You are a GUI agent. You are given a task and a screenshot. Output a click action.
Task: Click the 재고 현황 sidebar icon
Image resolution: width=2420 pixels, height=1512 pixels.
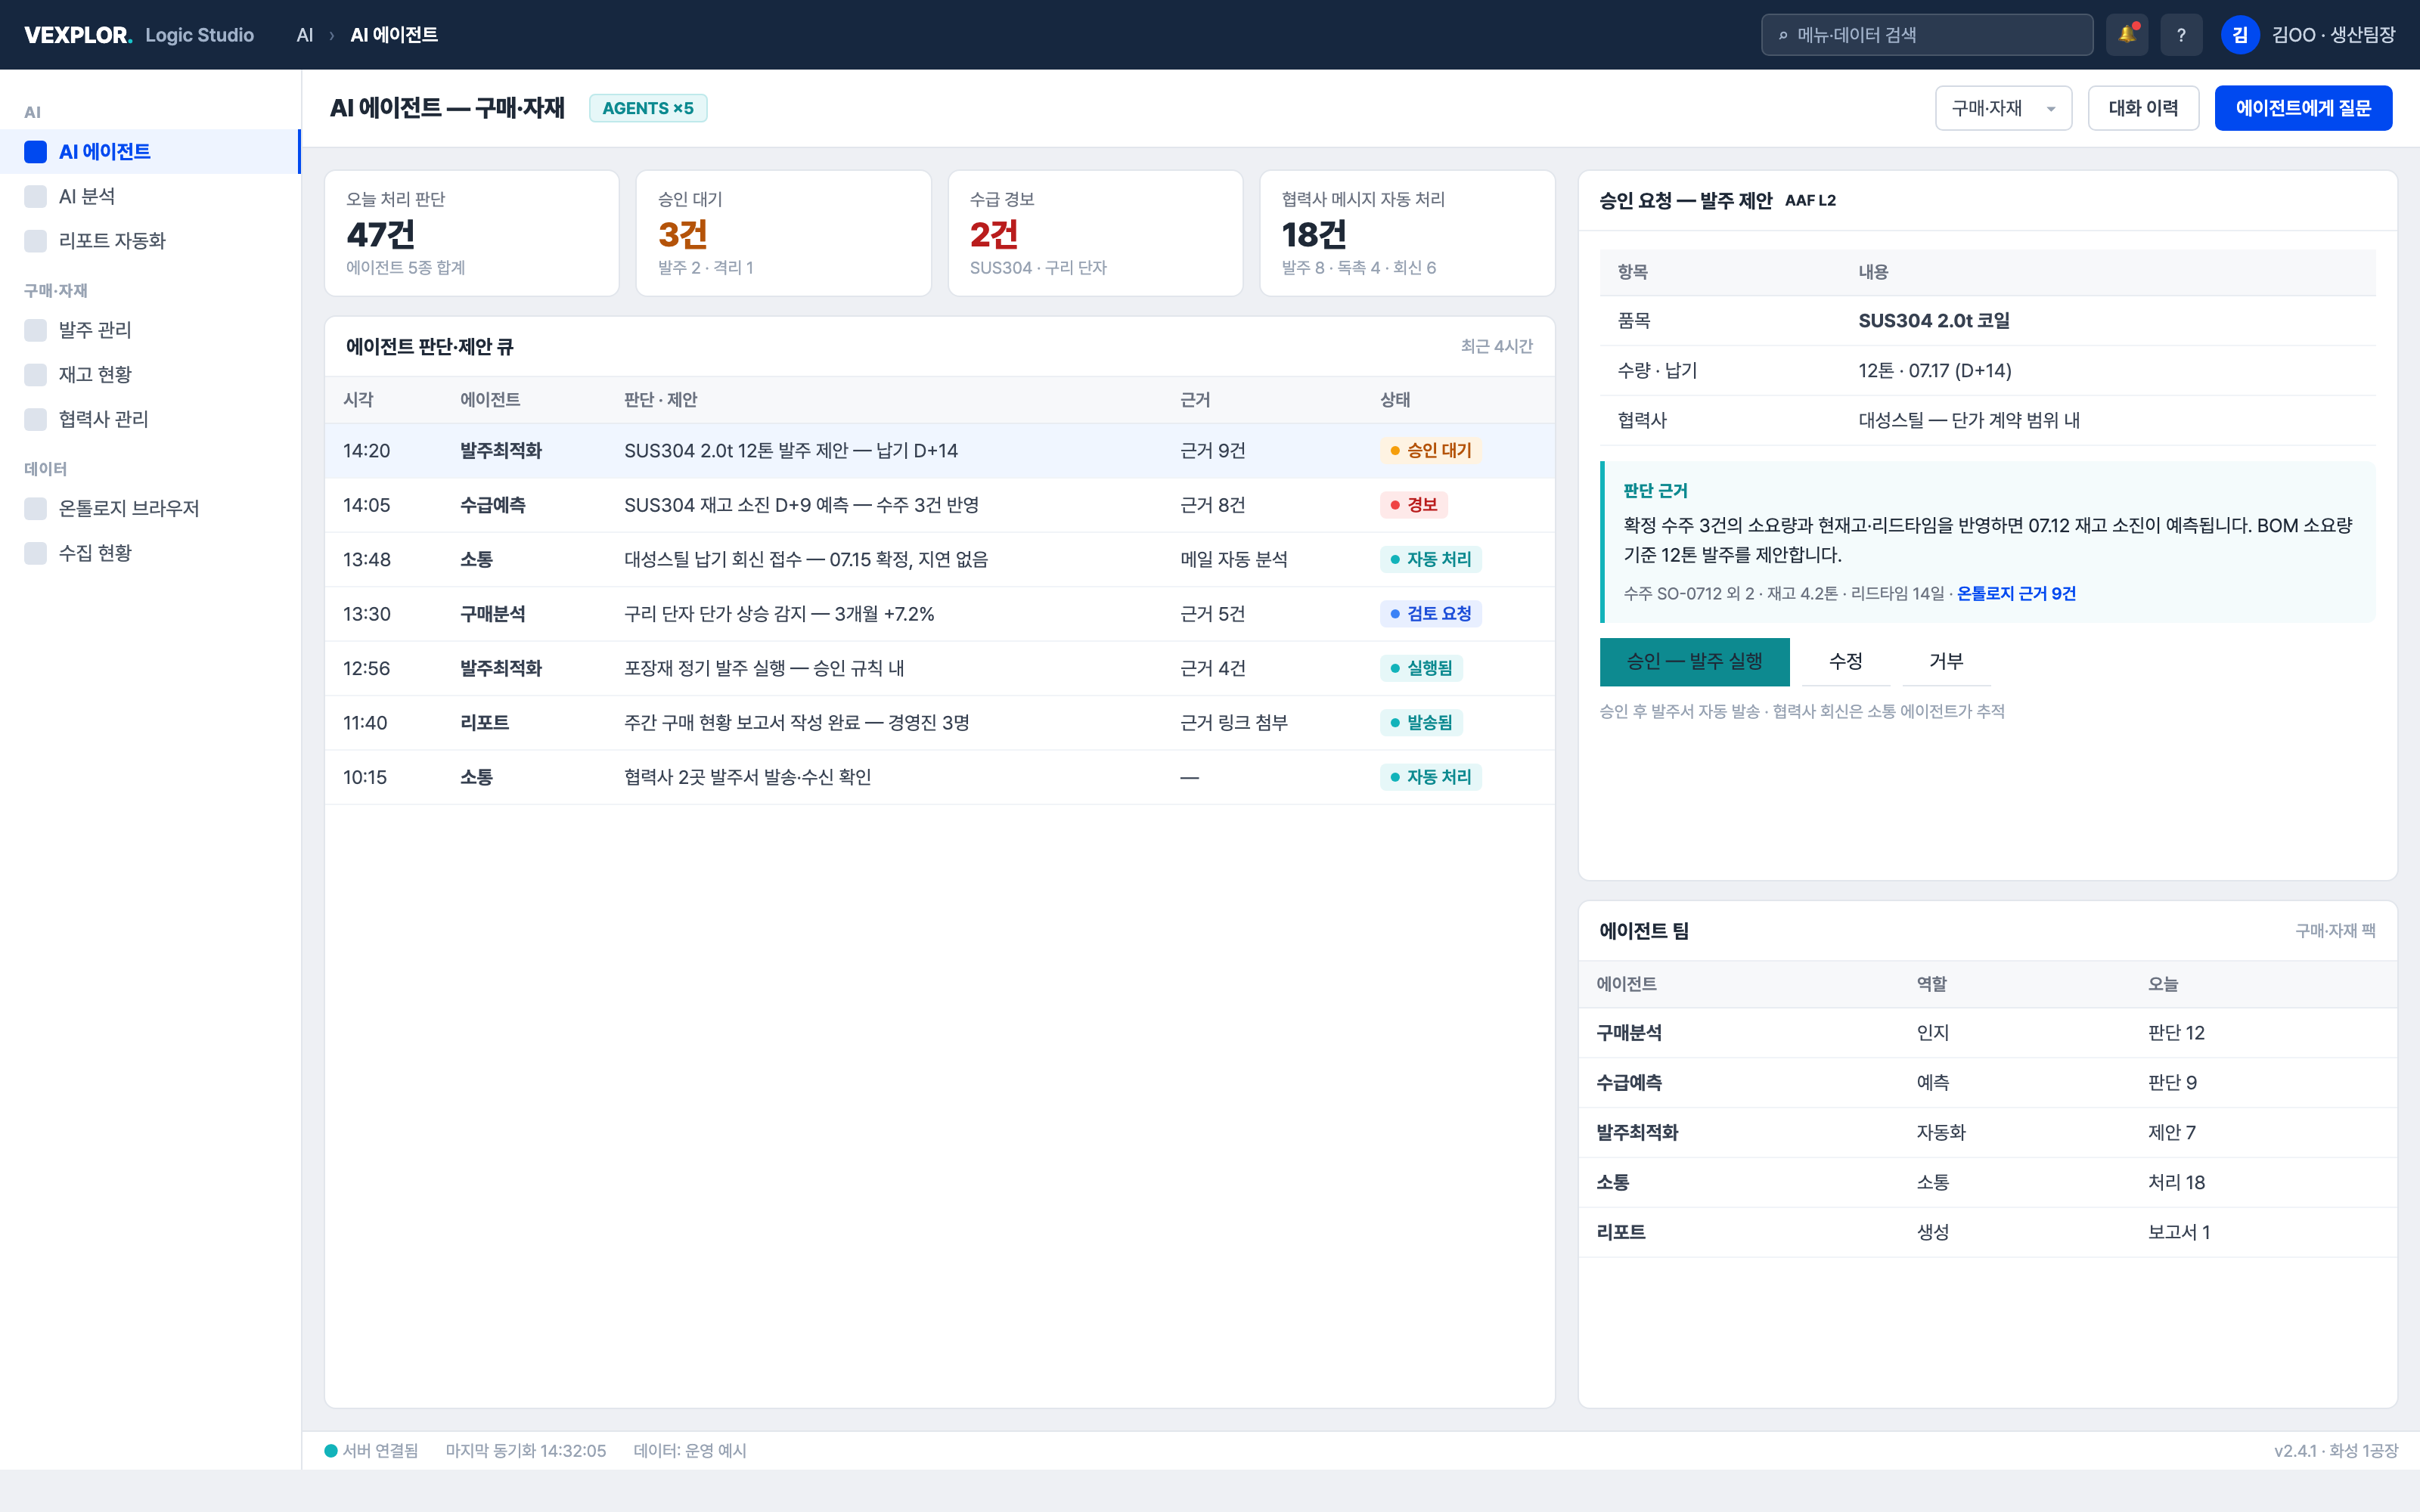36,375
